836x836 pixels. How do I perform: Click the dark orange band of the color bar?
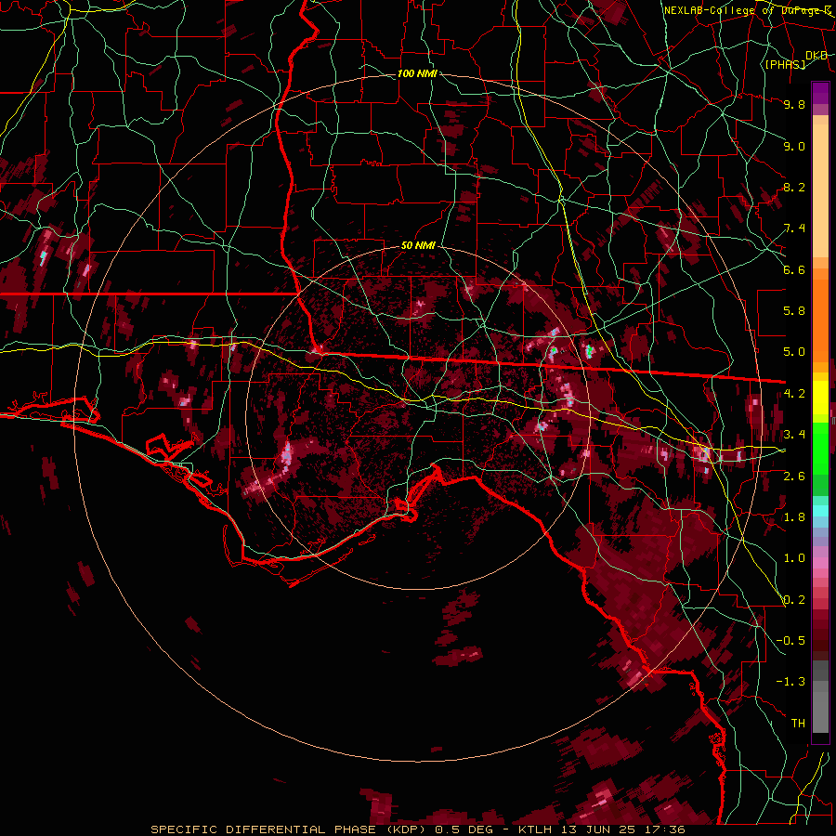point(820,320)
